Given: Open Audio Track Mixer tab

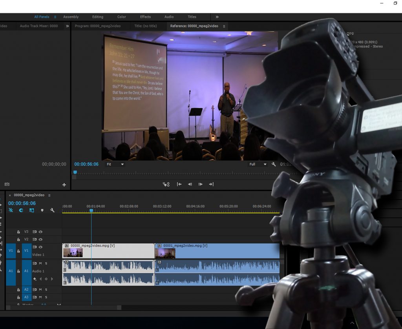Looking at the screenshot, I should point(39,26).
